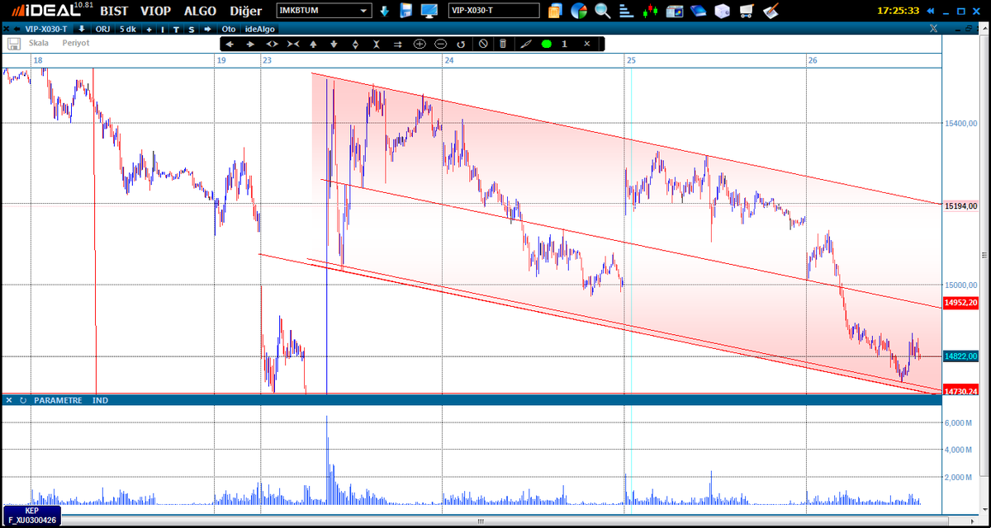Click the grey save icon beside Skala

(x=13, y=43)
